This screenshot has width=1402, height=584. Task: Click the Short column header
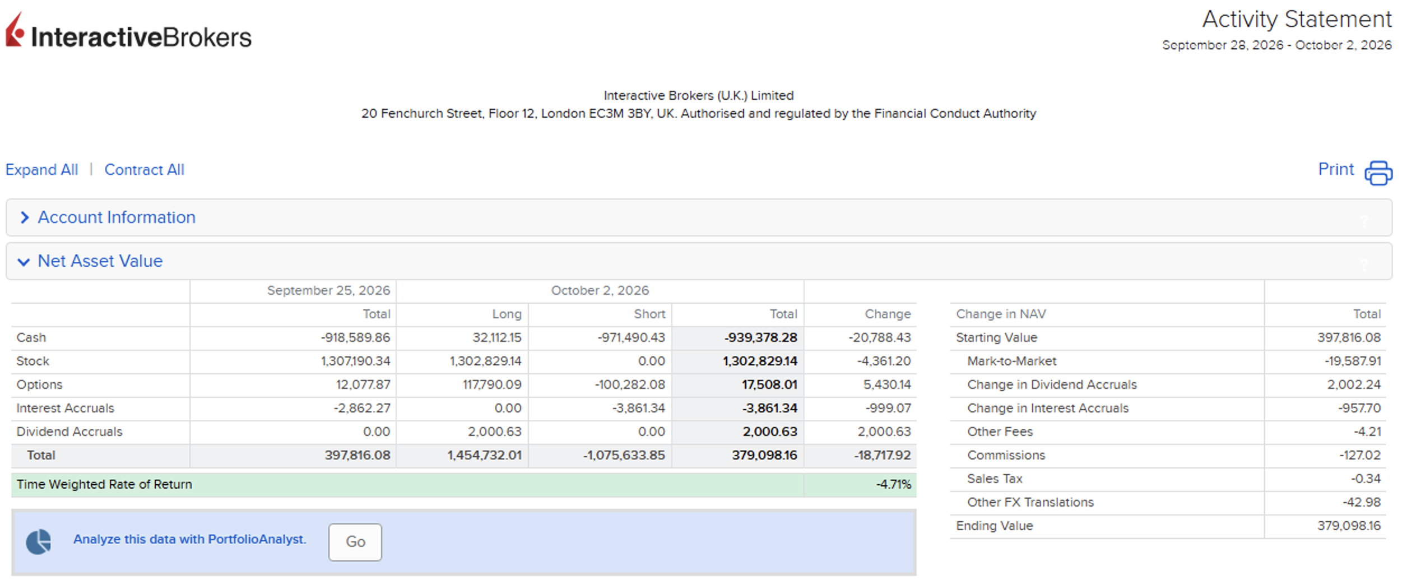click(x=649, y=314)
